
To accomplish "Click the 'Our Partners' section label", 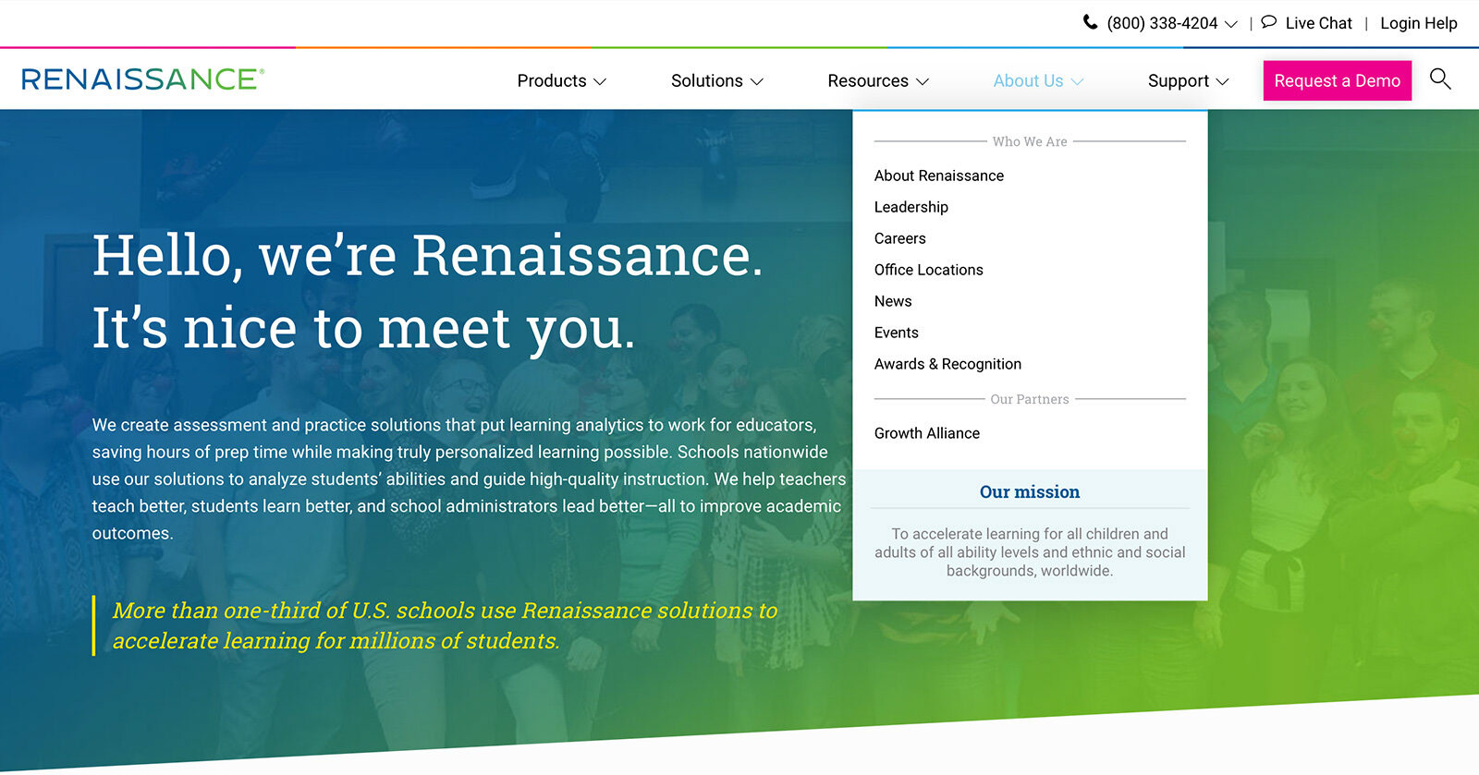I will tap(1030, 399).
